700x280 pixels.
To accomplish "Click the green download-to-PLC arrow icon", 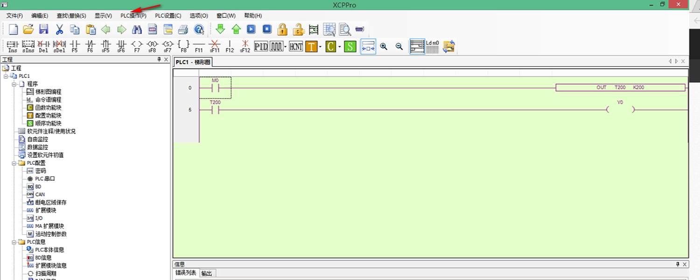I will pyautogui.click(x=220, y=29).
